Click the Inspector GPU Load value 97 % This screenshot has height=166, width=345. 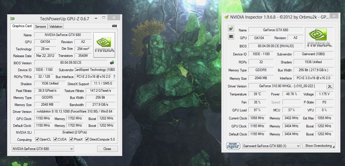click(x=258, y=110)
